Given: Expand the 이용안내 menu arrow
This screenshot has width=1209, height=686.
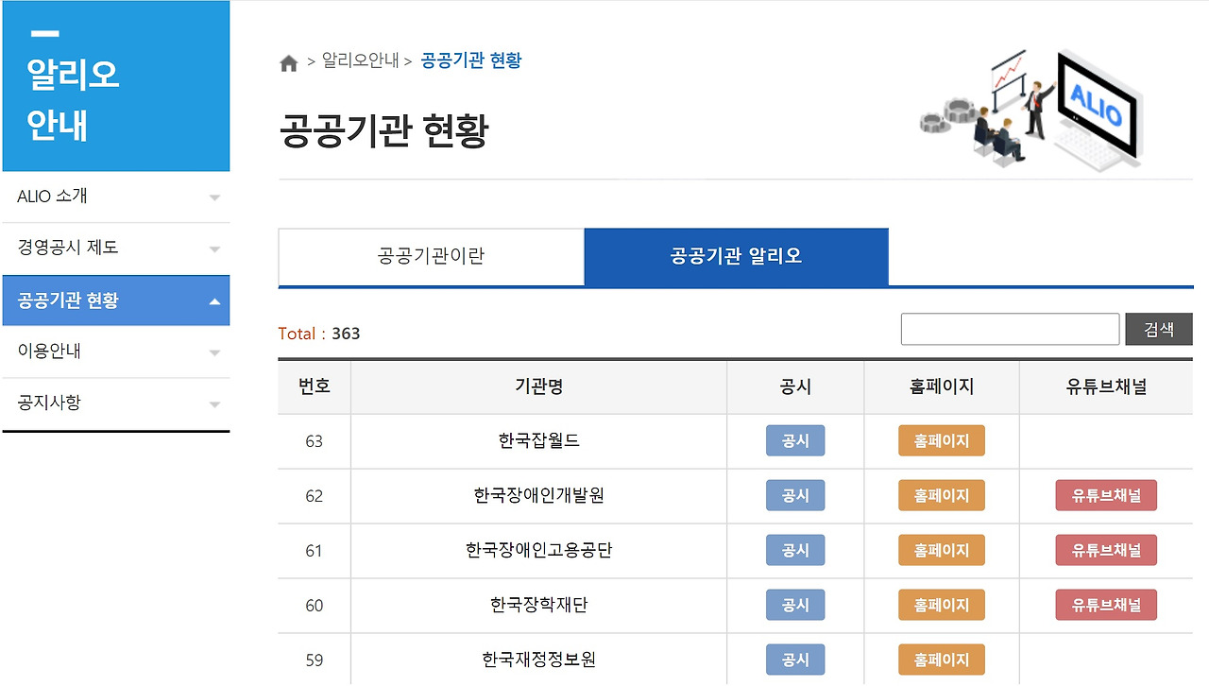Looking at the screenshot, I should click(214, 352).
